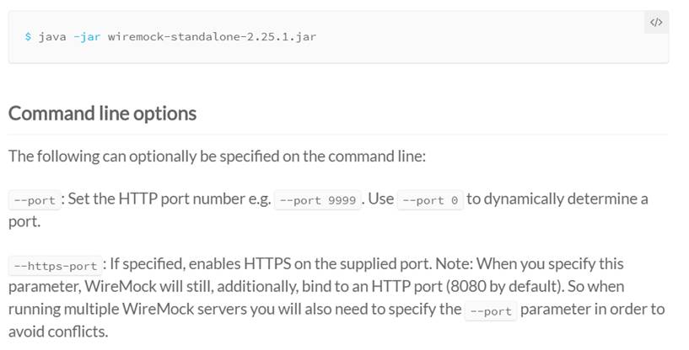Click the '--port 9999' code example

coord(318,201)
